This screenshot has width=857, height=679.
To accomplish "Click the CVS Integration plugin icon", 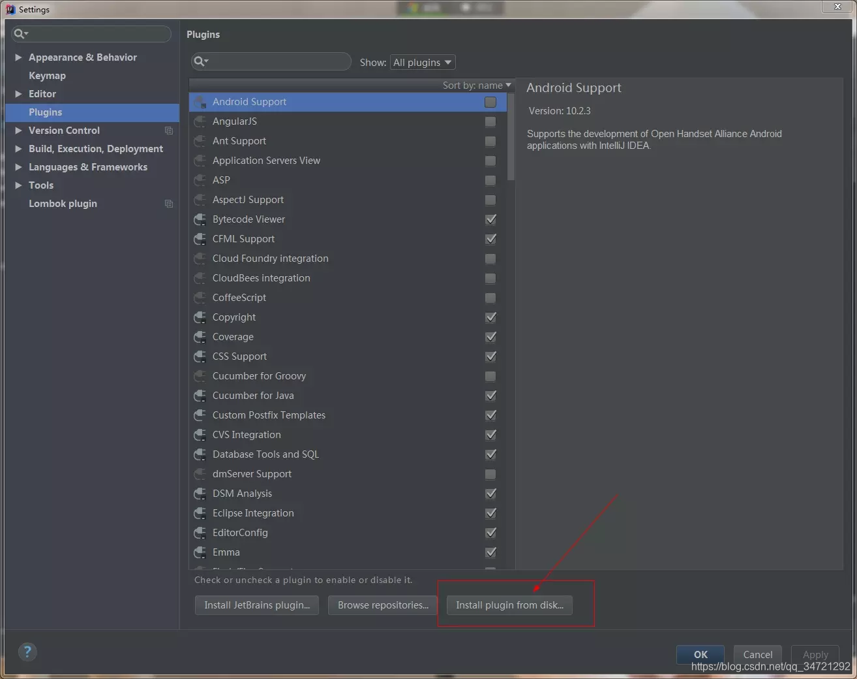I will [200, 435].
